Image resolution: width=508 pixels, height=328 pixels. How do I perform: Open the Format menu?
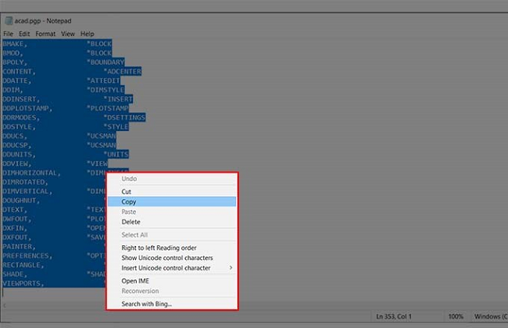(45, 34)
